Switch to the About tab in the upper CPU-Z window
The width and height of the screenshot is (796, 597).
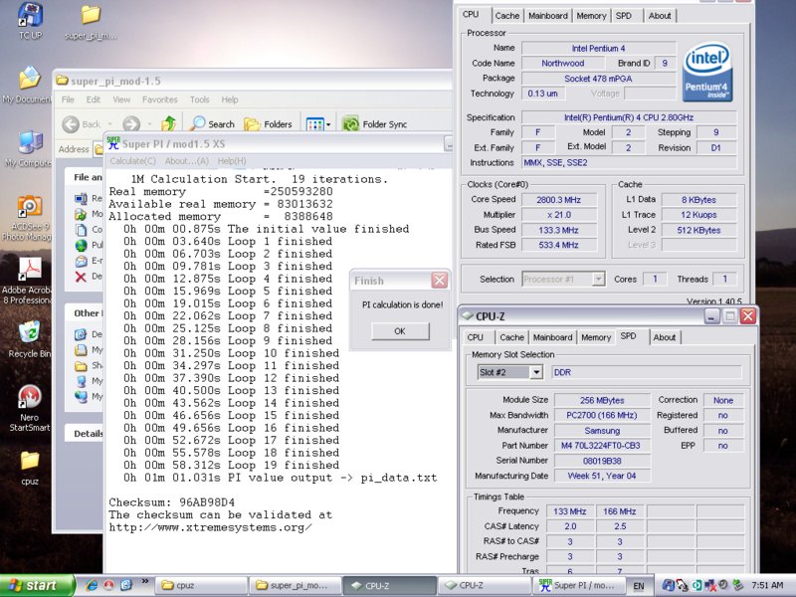[x=660, y=16]
